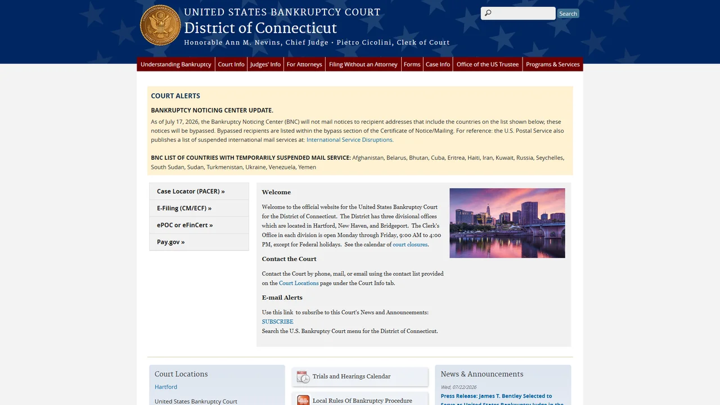This screenshot has width=720, height=405.
Task: Follow the court closures link
Action: 410,245
